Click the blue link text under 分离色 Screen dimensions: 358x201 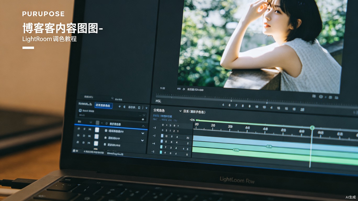163,116
